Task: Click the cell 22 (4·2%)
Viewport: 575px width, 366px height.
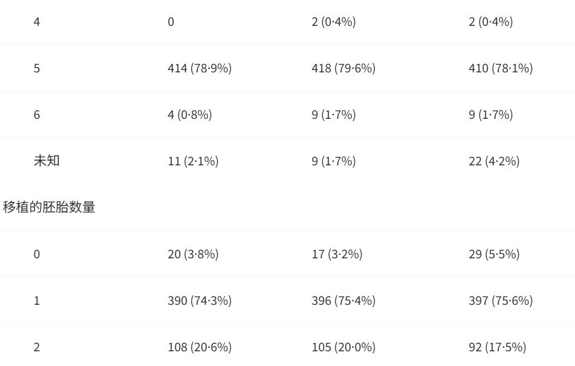Action: (x=494, y=161)
